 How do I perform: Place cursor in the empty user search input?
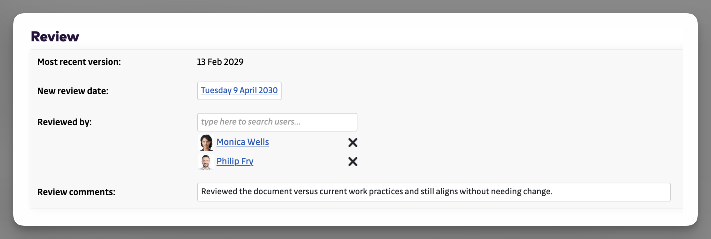(x=277, y=122)
